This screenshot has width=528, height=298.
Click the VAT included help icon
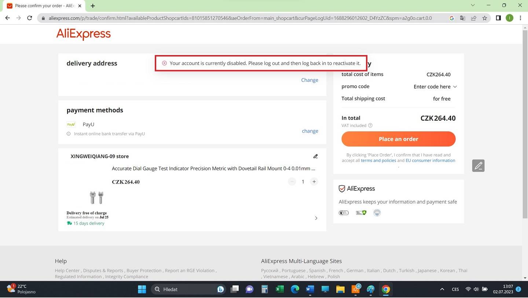[370, 126]
